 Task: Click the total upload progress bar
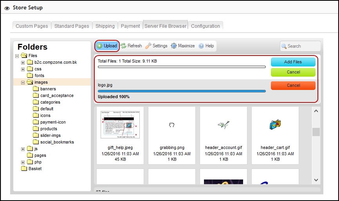(x=182, y=67)
